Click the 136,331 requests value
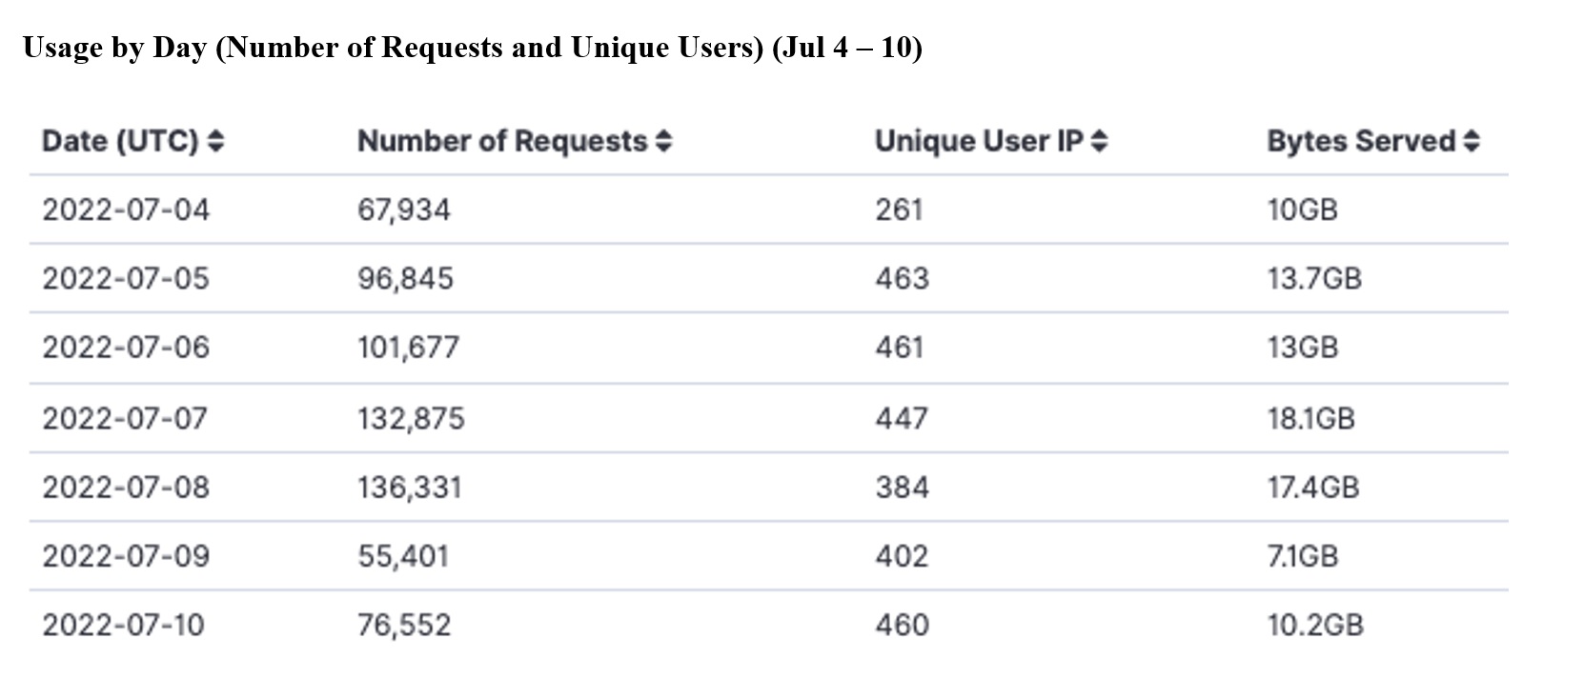 (x=409, y=488)
